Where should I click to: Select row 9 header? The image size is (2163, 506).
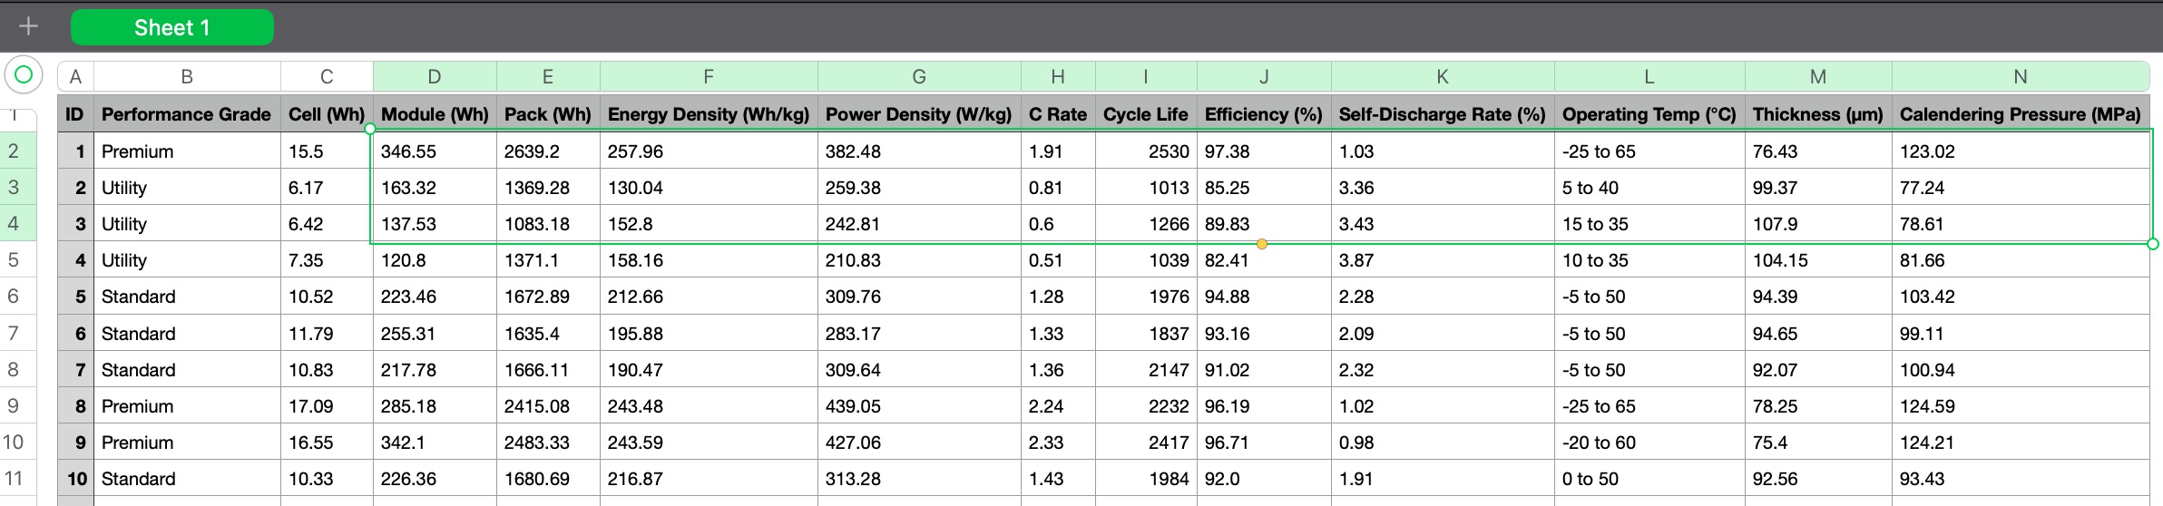click(x=18, y=405)
